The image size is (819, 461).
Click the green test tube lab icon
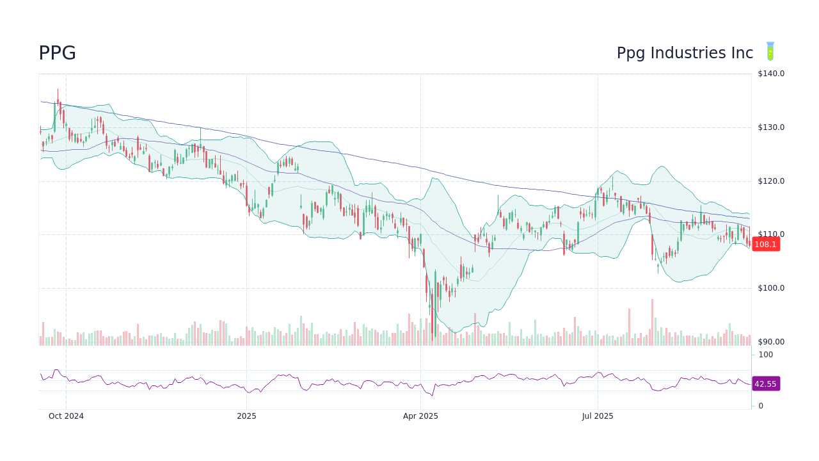770,51
